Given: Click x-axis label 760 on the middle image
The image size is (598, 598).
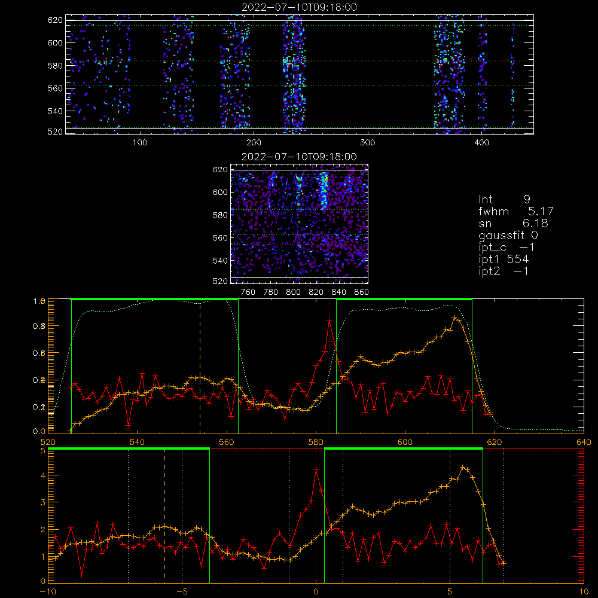Looking at the screenshot, I should point(248,292).
